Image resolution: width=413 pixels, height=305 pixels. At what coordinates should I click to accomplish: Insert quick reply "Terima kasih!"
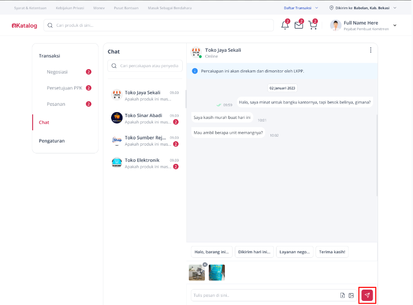tap(332, 252)
